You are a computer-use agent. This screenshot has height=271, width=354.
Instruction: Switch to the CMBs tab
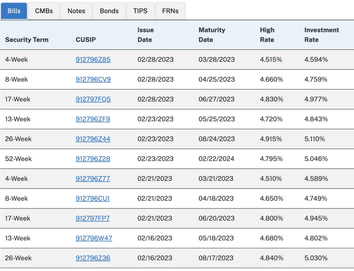pos(44,11)
